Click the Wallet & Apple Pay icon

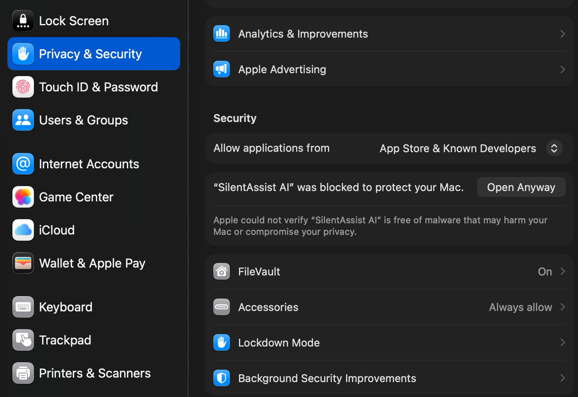point(23,263)
